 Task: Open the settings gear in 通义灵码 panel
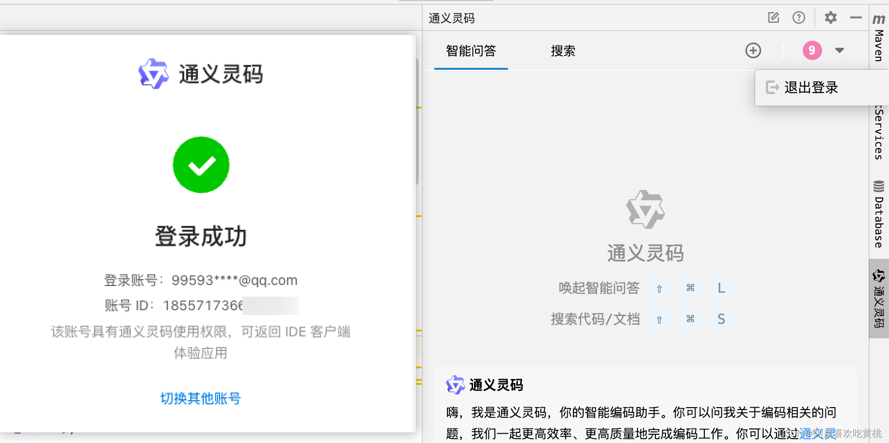(x=831, y=18)
